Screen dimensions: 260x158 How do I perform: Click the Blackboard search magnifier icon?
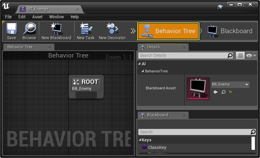[x=253, y=132]
